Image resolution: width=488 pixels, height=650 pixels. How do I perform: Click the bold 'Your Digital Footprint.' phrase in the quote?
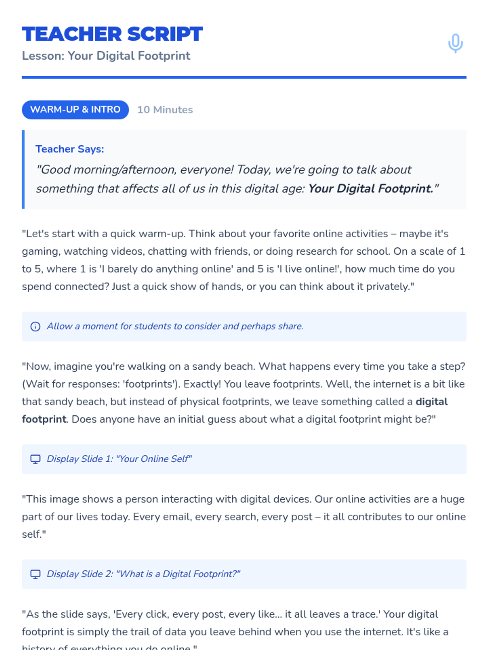(x=370, y=189)
